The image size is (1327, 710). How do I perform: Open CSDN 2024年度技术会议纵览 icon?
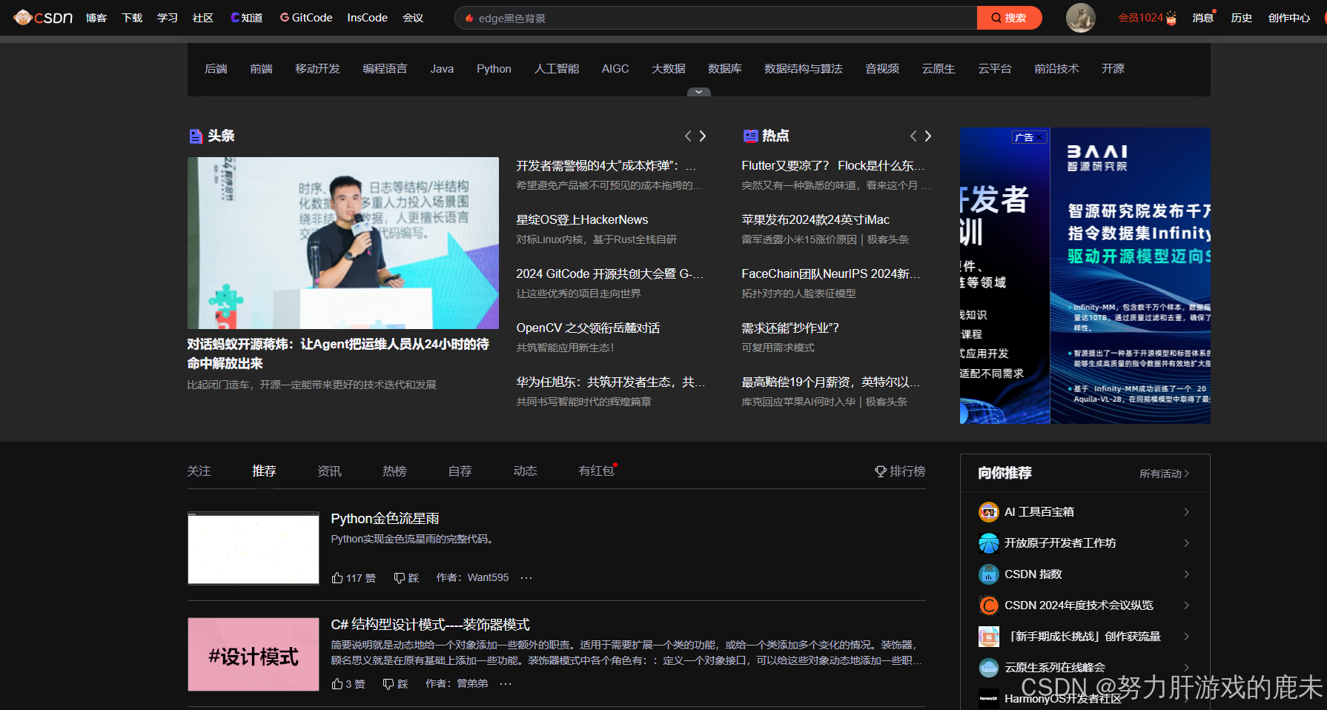click(989, 606)
